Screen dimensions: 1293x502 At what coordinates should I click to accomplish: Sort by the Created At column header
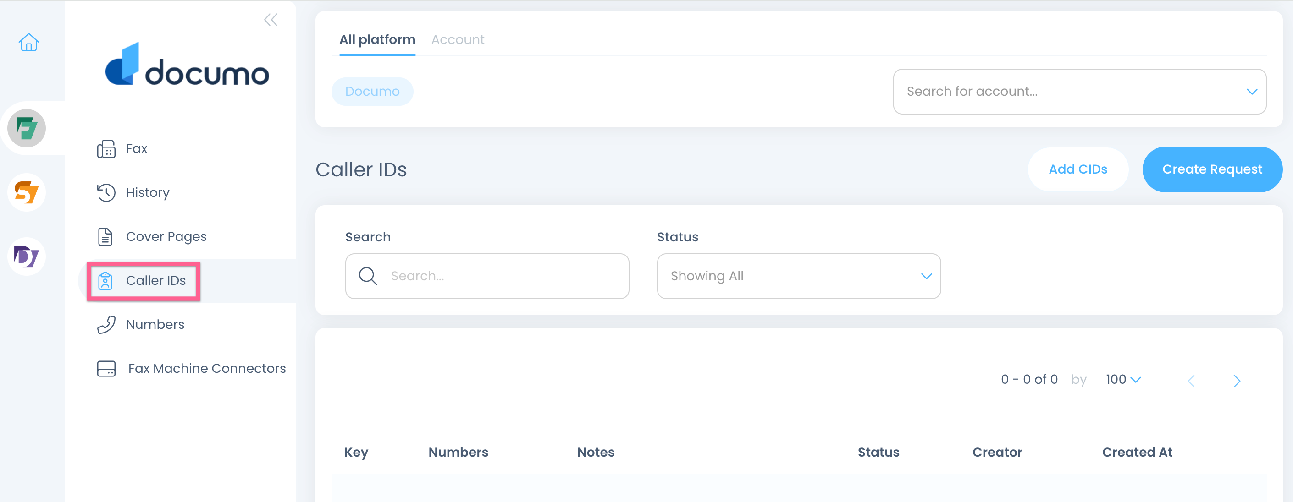tap(1138, 453)
